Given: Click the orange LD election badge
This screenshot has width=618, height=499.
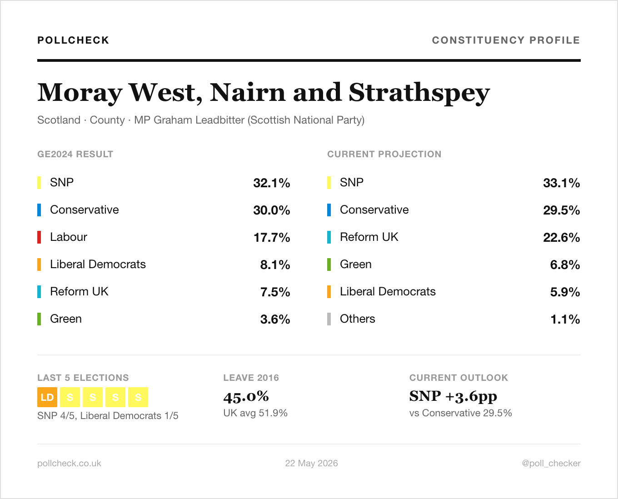Looking at the screenshot, I should click(47, 397).
